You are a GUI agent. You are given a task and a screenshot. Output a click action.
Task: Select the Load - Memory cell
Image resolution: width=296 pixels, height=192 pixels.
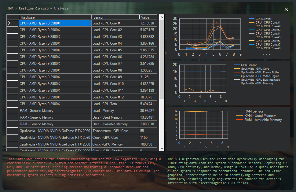(x=115, y=111)
